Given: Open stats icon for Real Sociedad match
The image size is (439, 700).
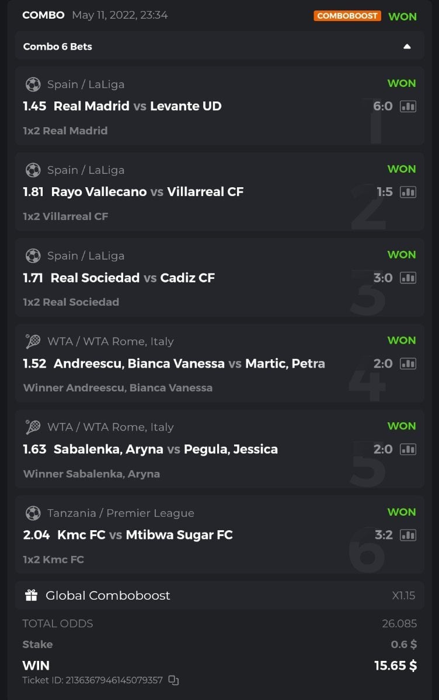Looking at the screenshot, I should tap(407, 278).
